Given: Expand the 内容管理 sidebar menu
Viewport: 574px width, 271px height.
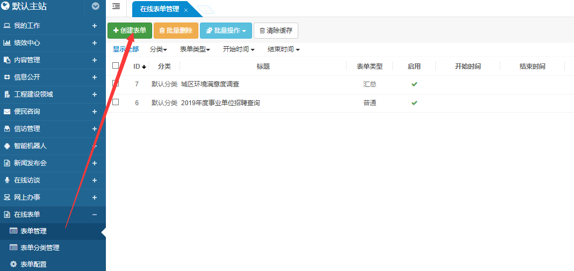Looking at the screenshot, I should tap(95, 60).
